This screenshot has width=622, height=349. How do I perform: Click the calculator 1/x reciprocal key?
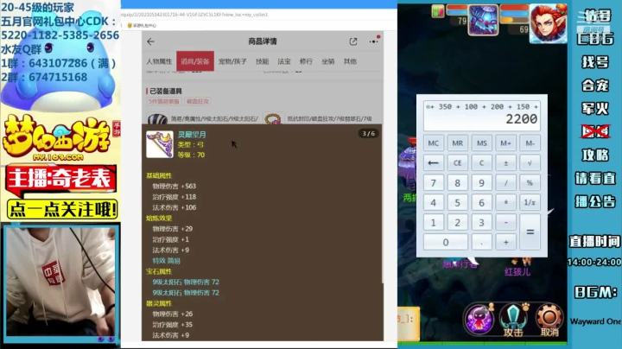click(x=530, y=203)
